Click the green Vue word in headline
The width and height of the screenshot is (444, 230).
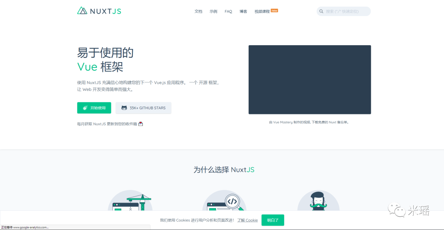click(x=87, y=67)
